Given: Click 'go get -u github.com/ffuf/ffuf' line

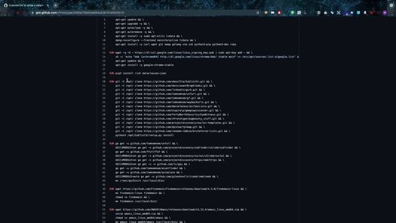Looking at the screenshot, I should 142,152.
